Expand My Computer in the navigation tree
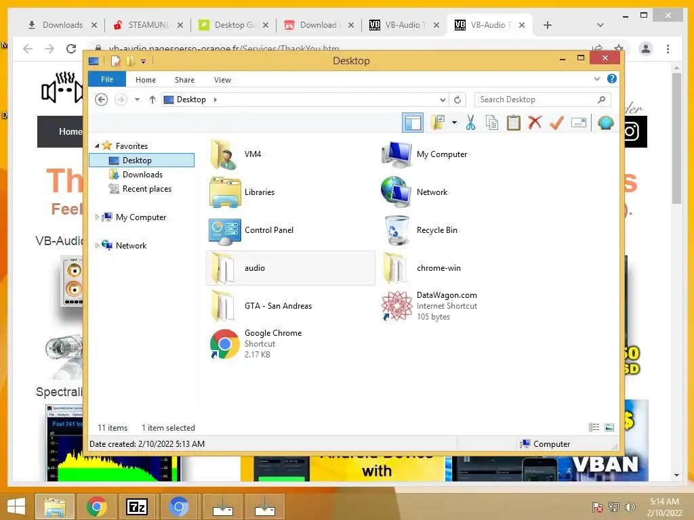 (97, 217)
